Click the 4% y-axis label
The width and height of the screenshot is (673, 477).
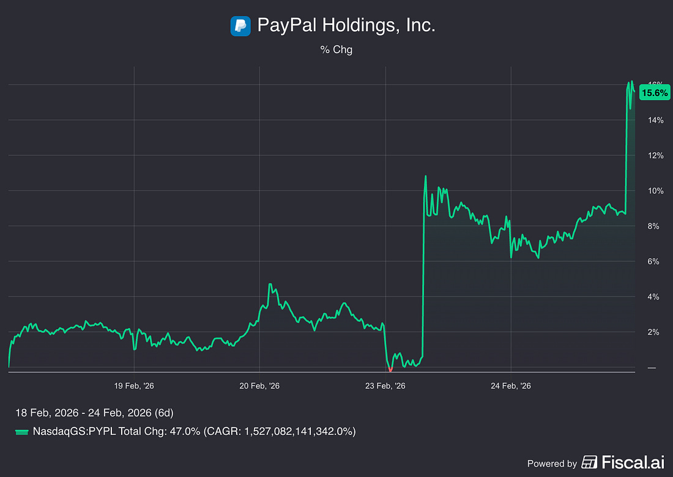coord(653,297)
